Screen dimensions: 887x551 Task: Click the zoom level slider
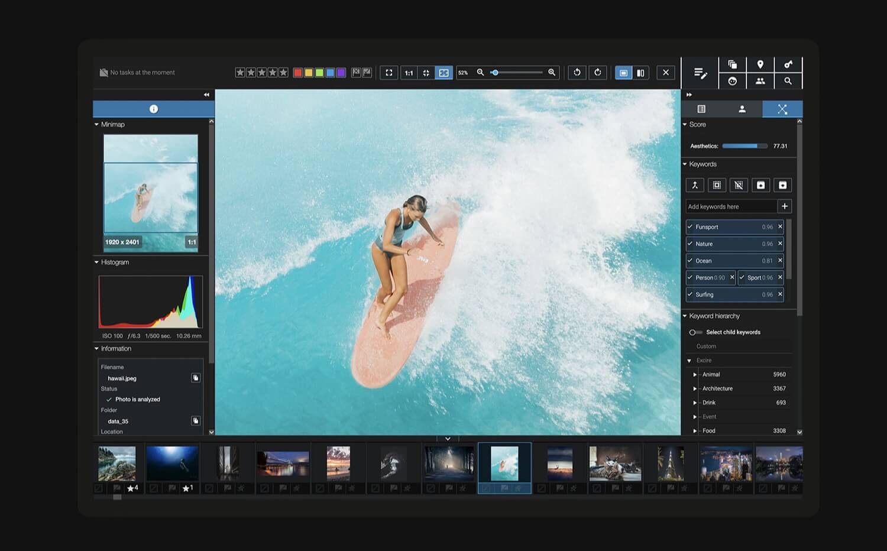pyautogui.click(x=516, y=73)
